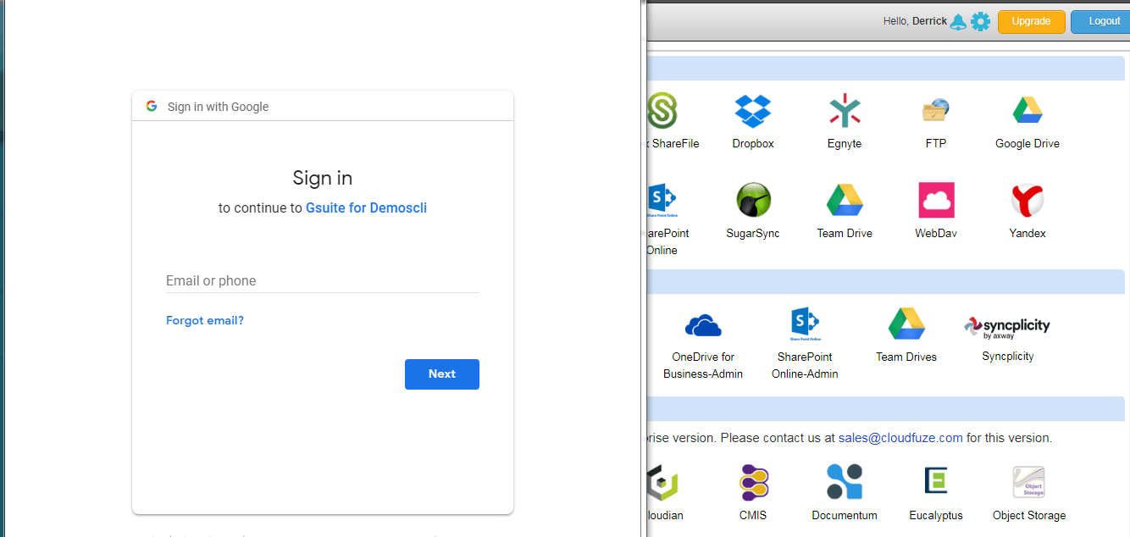Choose the Egnyte cloud icon

pyautogui.click(x=845, y=111)
